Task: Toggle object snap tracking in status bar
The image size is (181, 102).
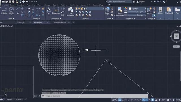Action: pos(143,100)
